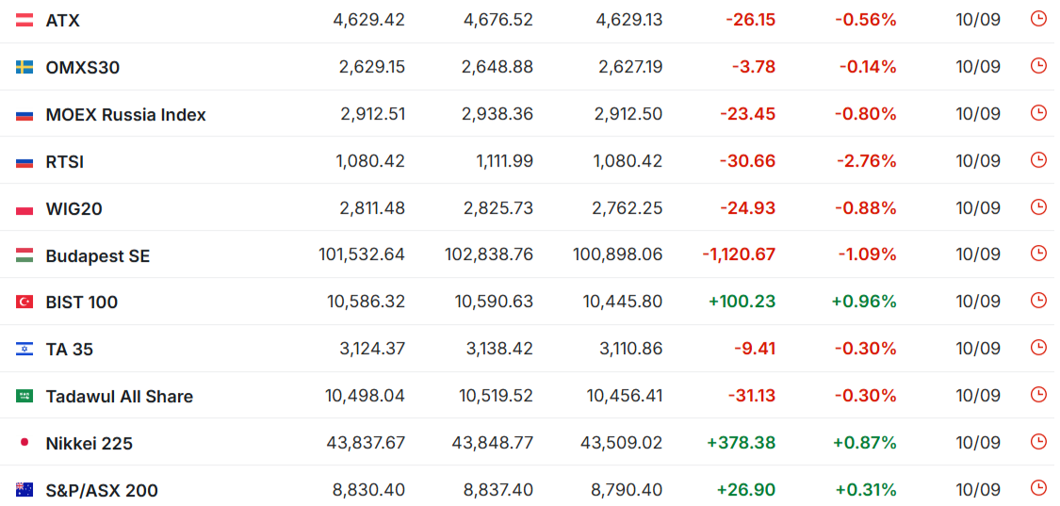
Task: Click the clock icon in RTSI row
Action: (x=1037, y=159)
